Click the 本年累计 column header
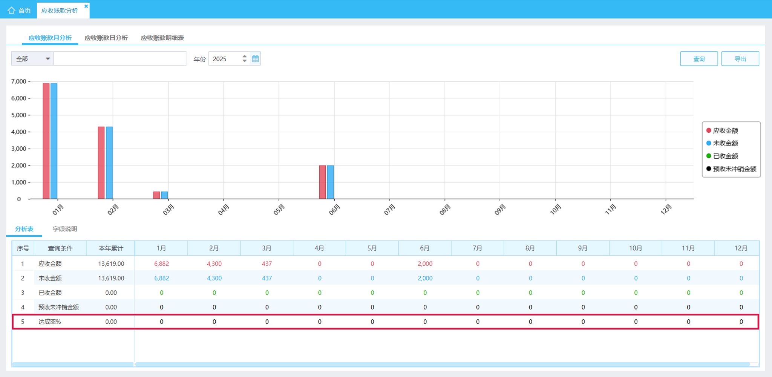The image size is (772, 377). coord(111,248)
